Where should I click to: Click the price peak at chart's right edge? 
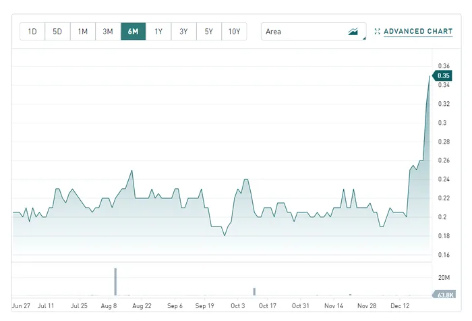[x=430, y=76]
